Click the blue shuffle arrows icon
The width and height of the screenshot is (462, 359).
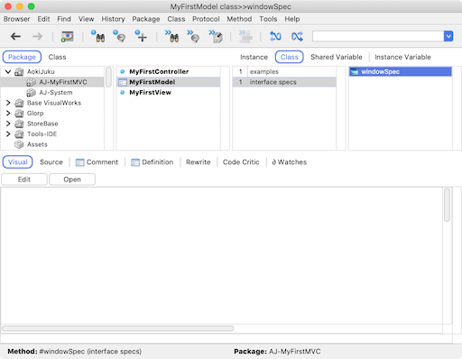click(297, 37)
